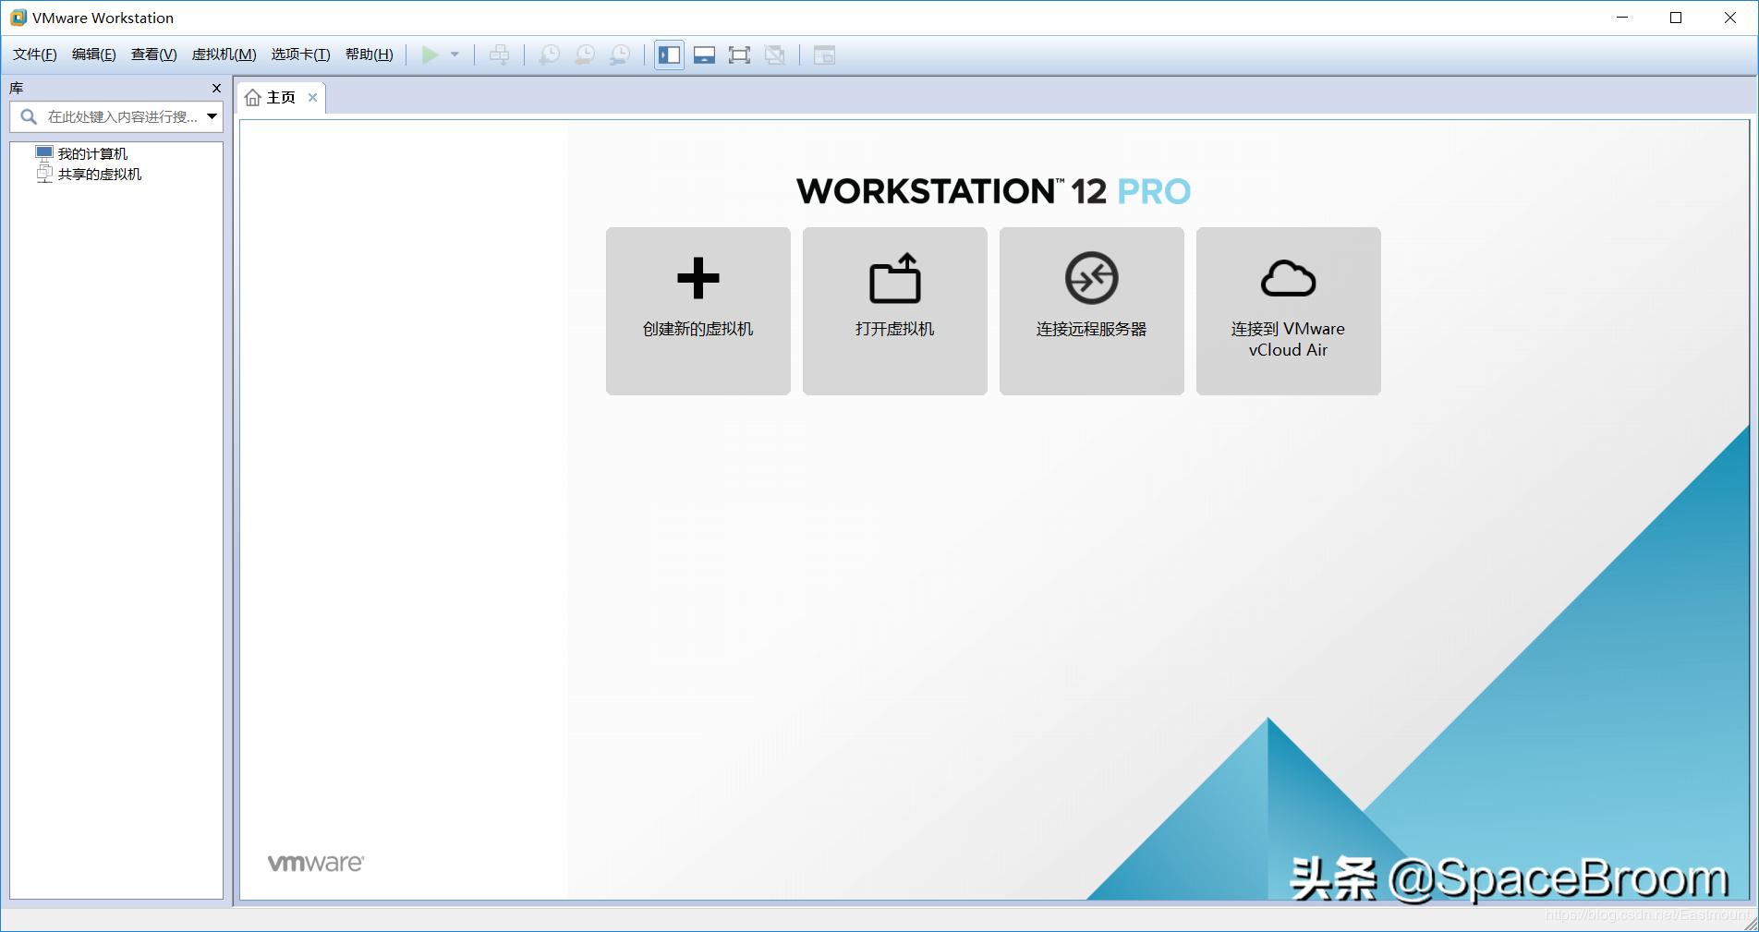
Task: Expand the Power On dropdown arrow
Action: pos(455,54)
